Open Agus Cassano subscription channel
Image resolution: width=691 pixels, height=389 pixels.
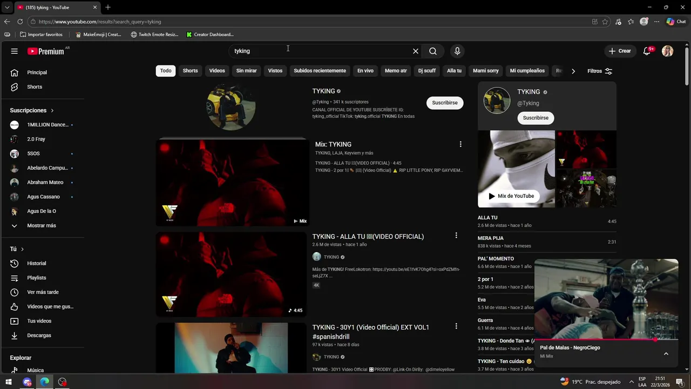[x=42, y=197]
